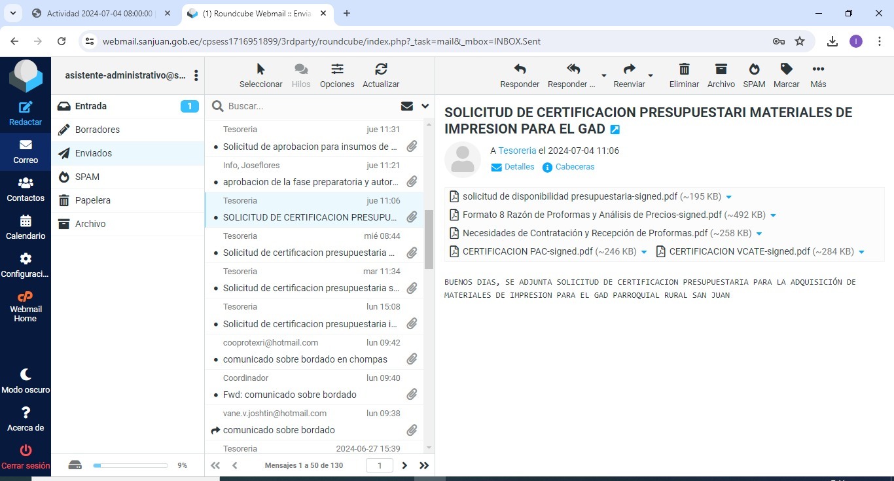
Task: Select the Borradores folder
Action: (98, 130)
